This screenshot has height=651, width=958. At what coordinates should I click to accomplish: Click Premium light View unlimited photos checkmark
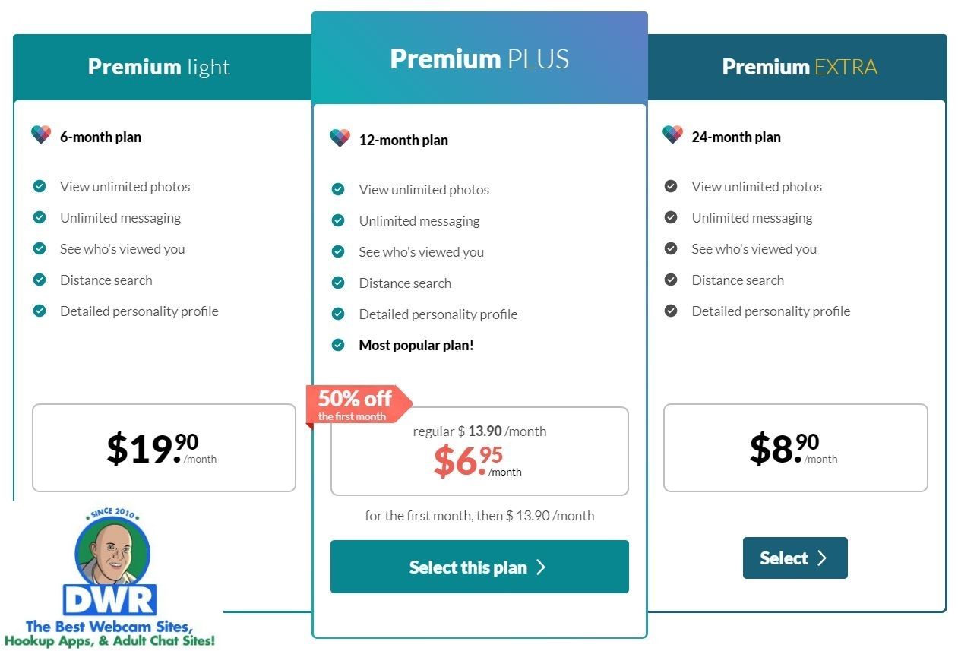40,187
